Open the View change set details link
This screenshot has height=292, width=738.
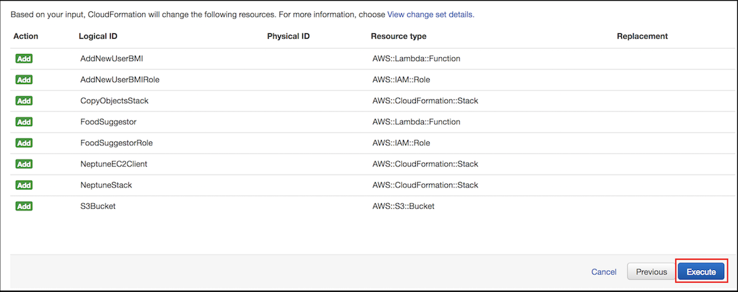pyautogui.click(x=430, y=15)
